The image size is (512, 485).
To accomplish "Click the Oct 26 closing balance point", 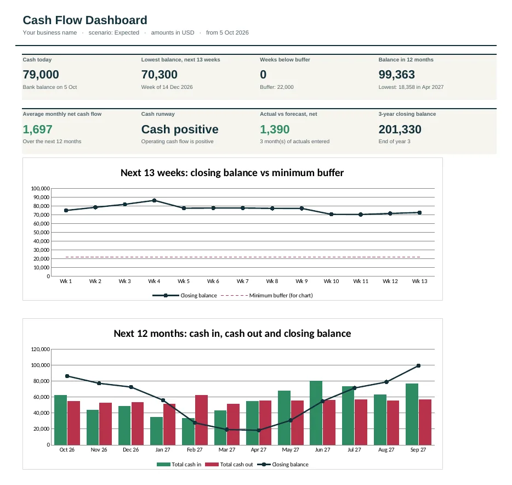I will pos(67,376).
